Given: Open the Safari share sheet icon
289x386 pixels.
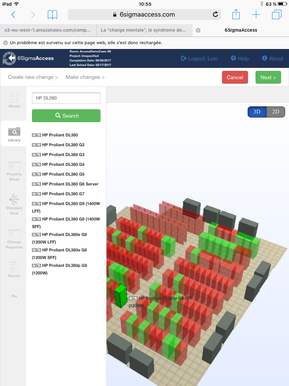Looking at the screenshot, I should pos(236,14).
